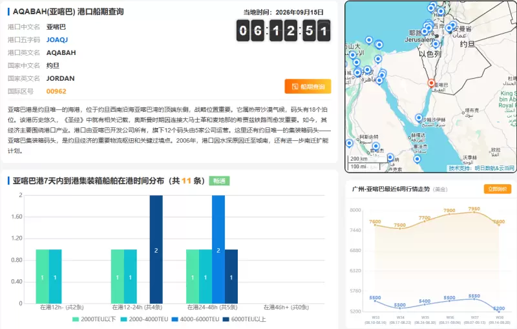Open the JOAQJ port code link
Viewport: 517px width, 329px height.
pos(57,40)
